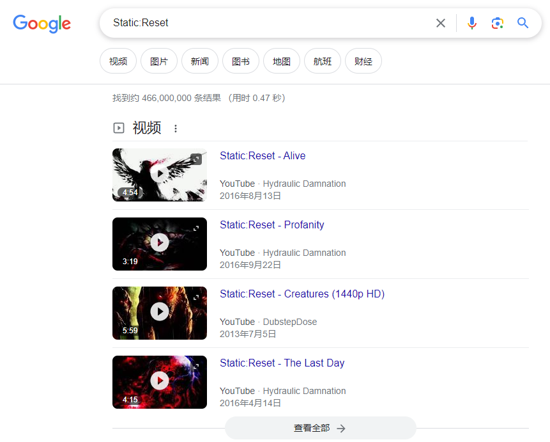Click the date 2013年7月5日

coord(248,334)
